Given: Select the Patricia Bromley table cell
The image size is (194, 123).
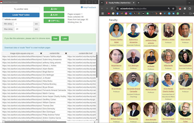Looking at the screenshot, I should tap(54, 84).
